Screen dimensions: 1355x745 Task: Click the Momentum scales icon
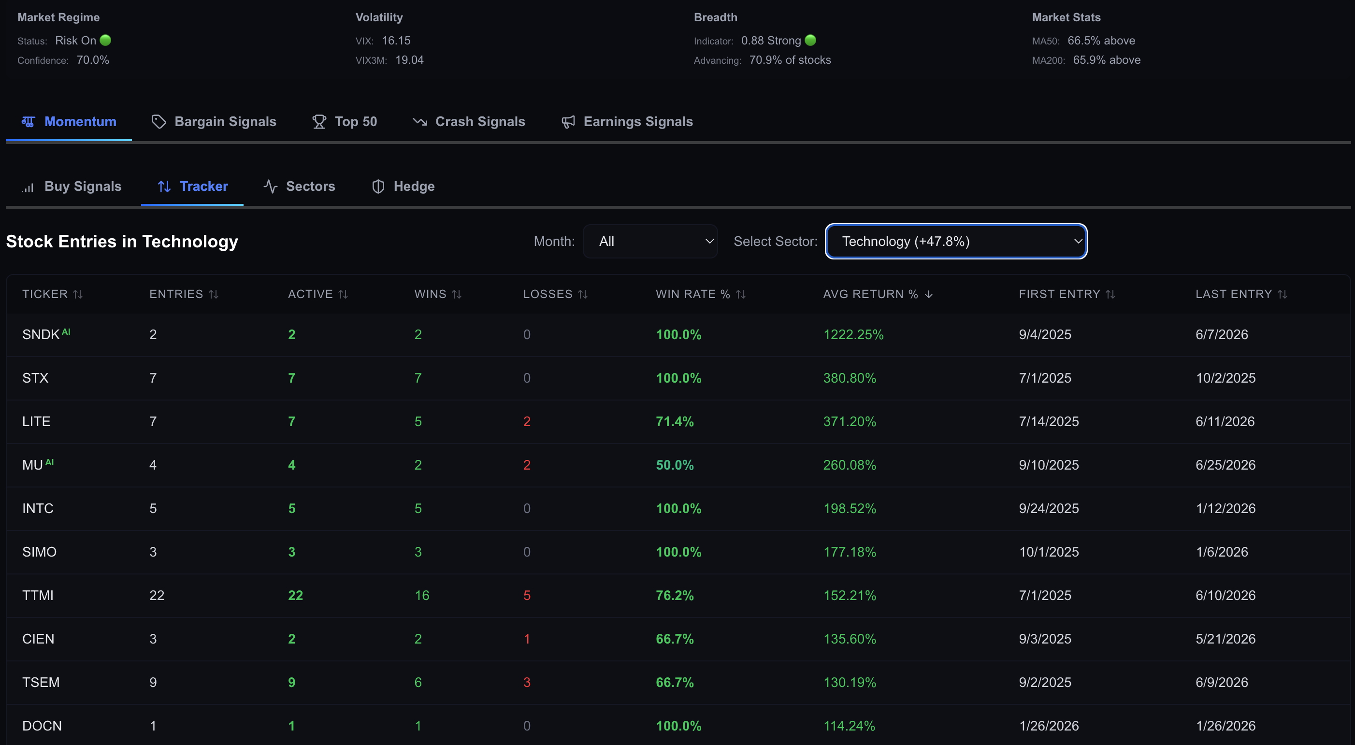tap(28, 122)
